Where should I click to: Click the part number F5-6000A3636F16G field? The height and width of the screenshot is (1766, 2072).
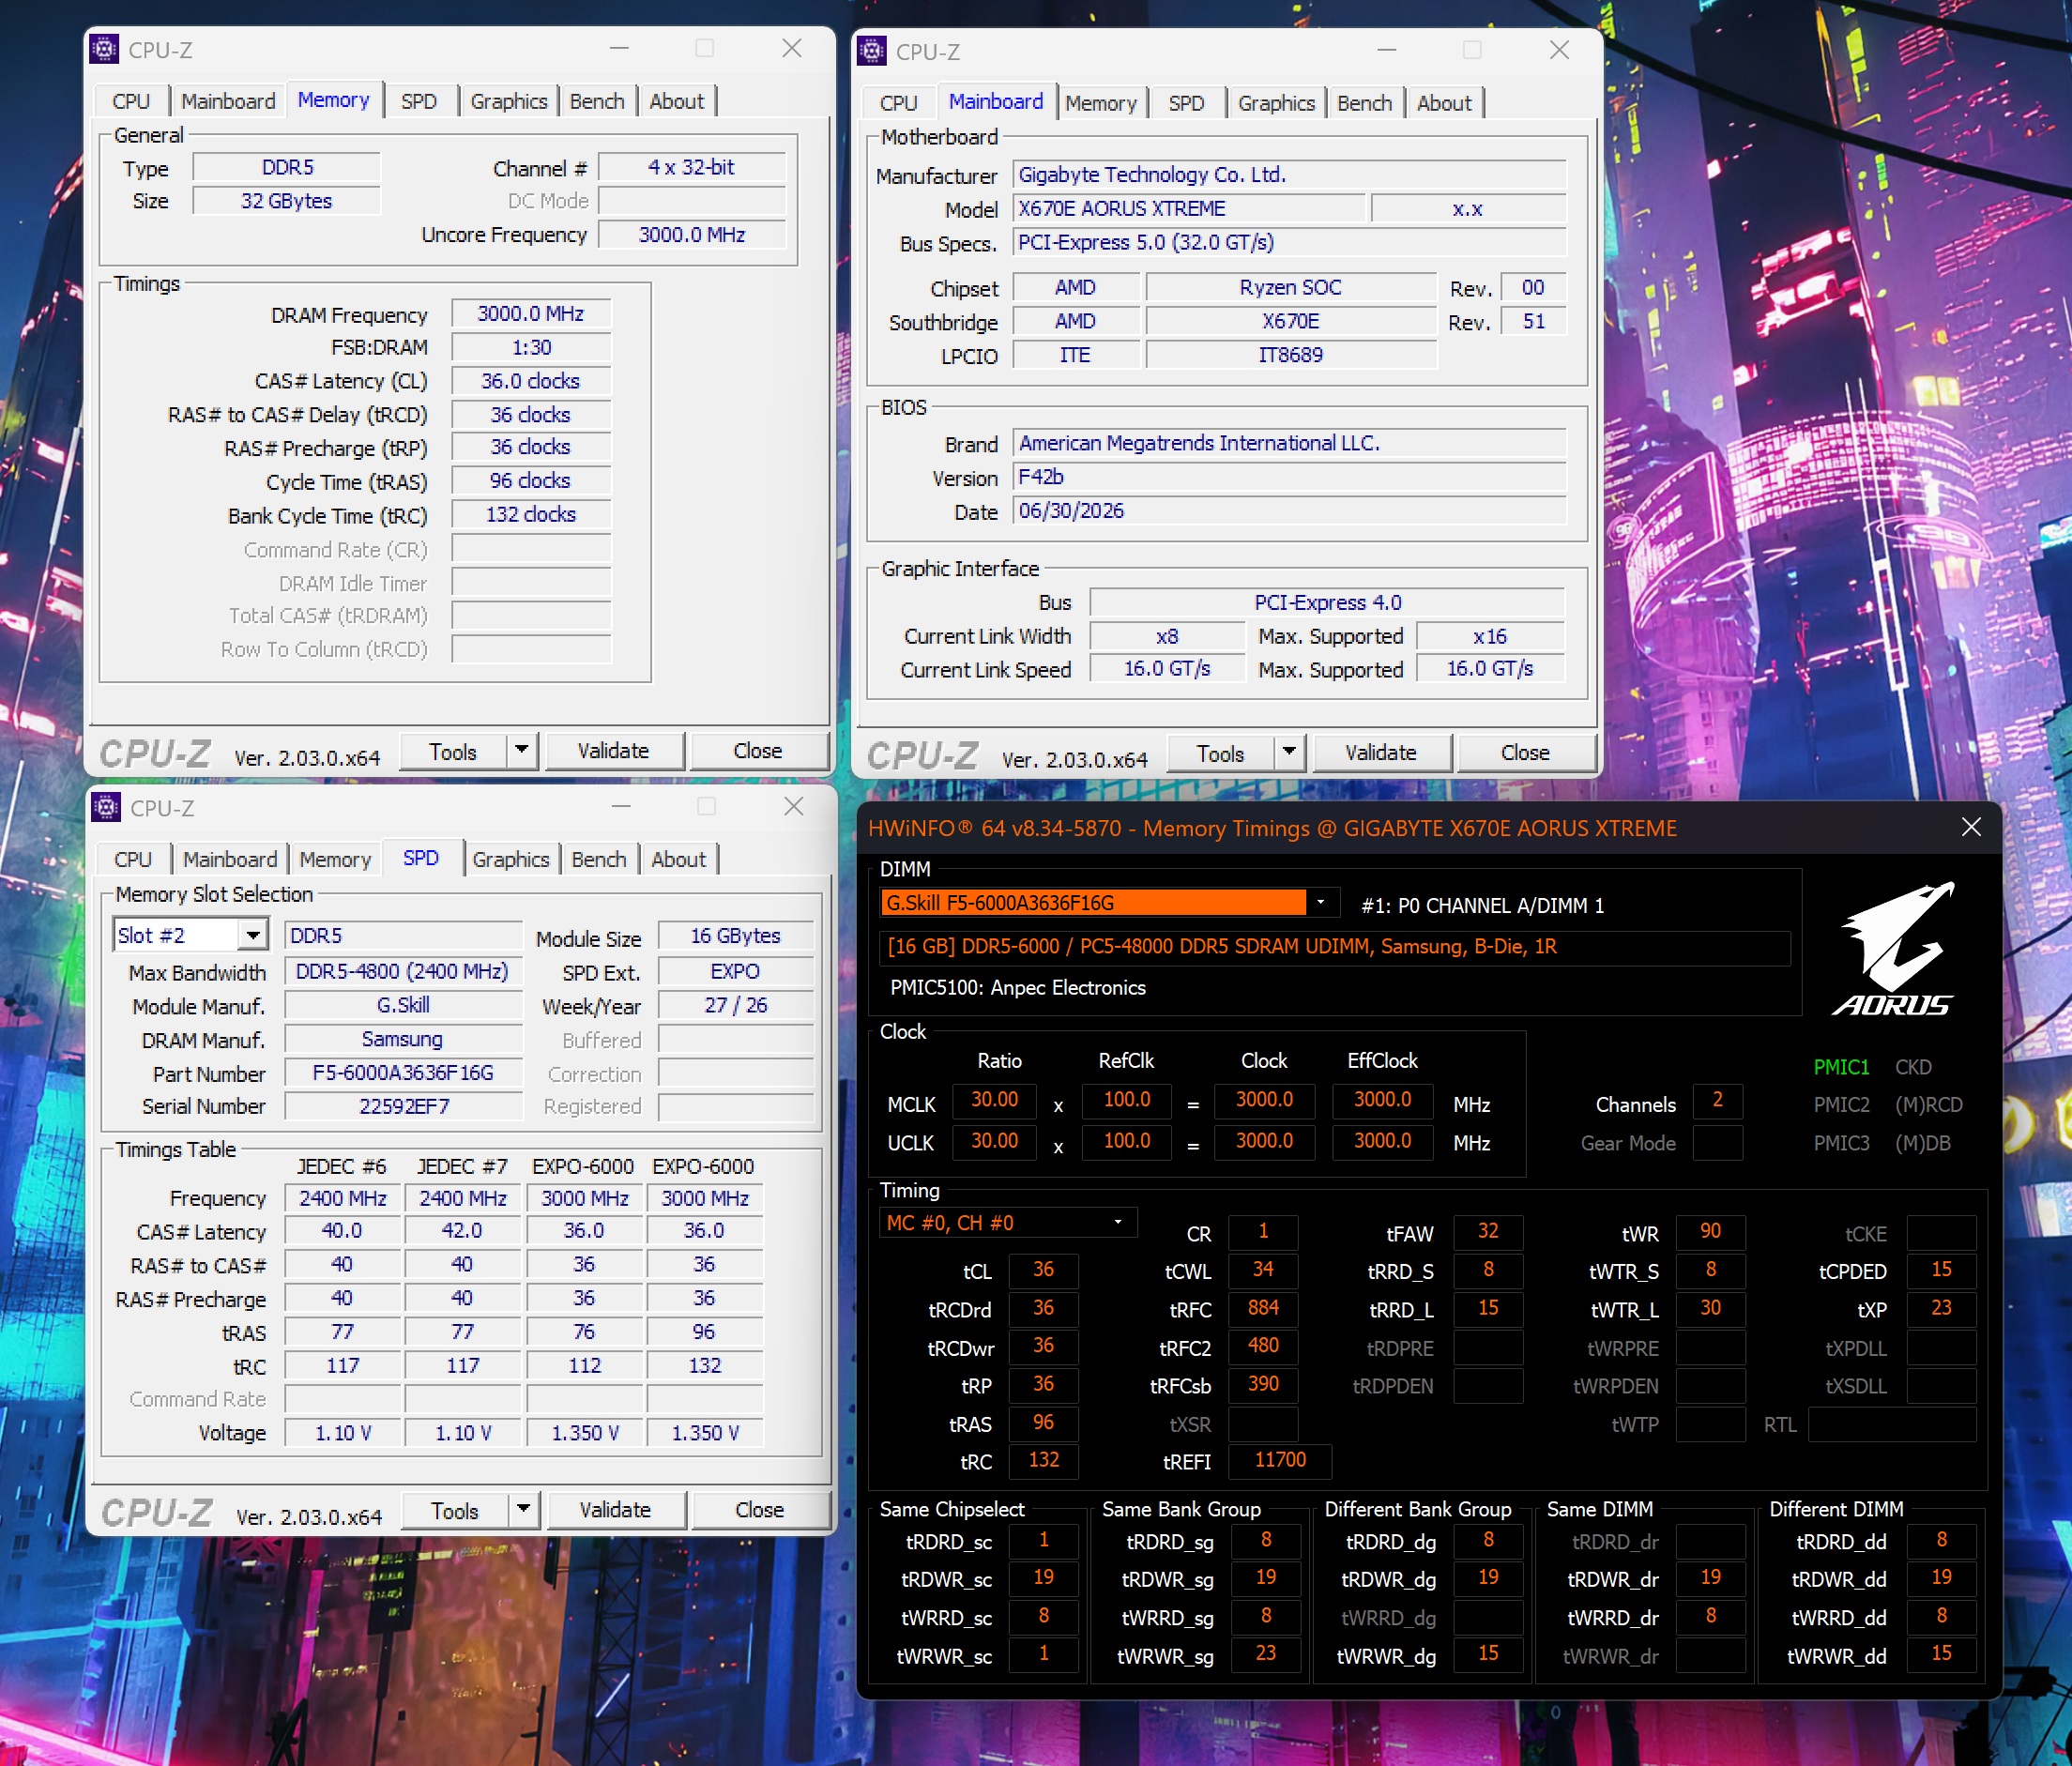pyautogui.click(x=403, y=1073)
